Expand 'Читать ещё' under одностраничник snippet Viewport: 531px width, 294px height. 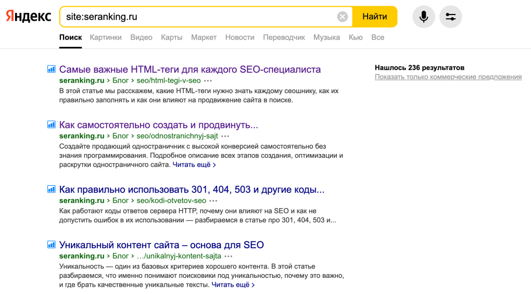click(x=194, y=164)
